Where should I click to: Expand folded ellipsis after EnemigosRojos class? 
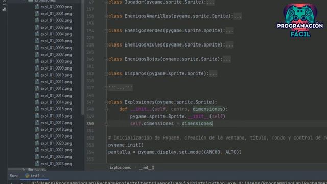point(227,59)
